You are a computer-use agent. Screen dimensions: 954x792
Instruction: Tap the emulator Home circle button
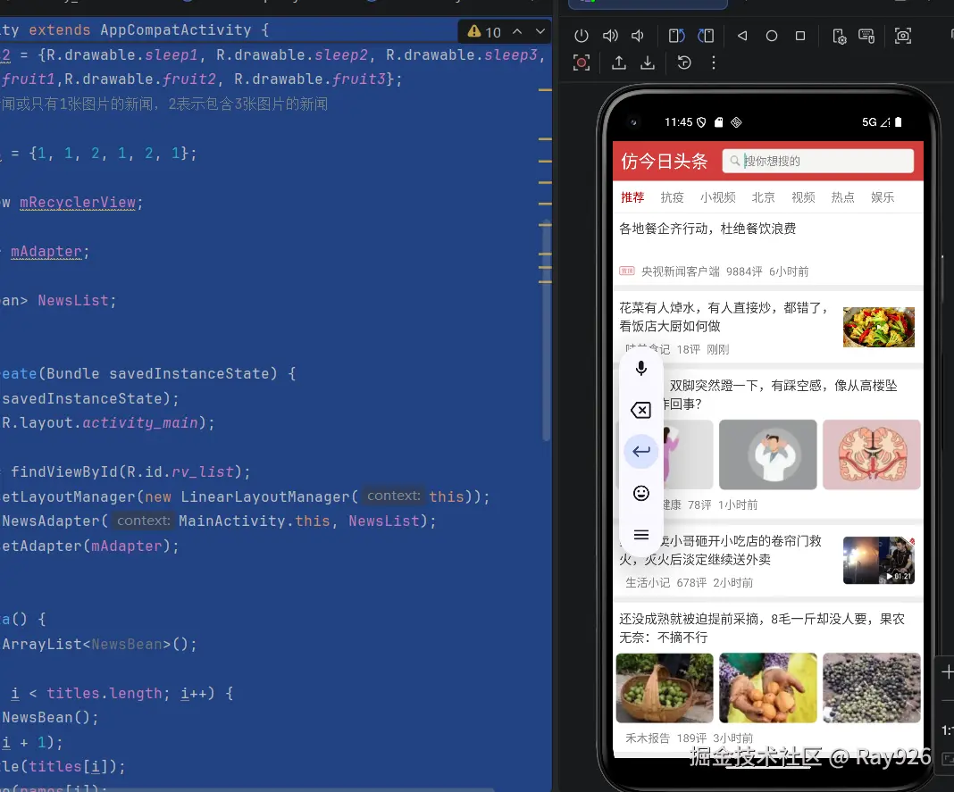(x=772, y=36)
